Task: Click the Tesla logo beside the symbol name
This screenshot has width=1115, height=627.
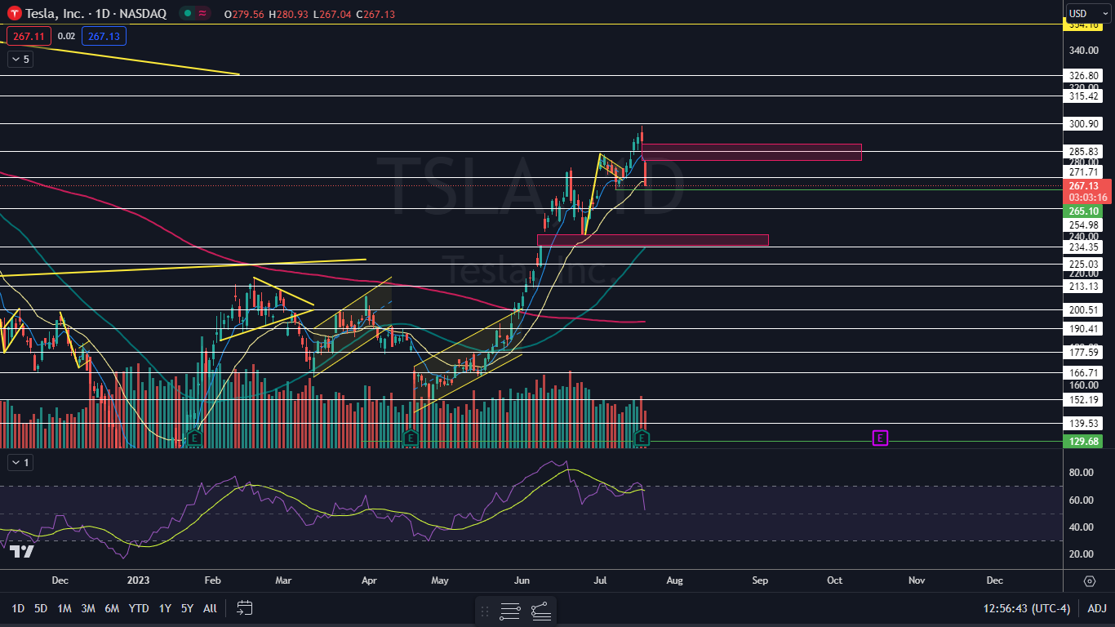Action: tap(14, 13)
